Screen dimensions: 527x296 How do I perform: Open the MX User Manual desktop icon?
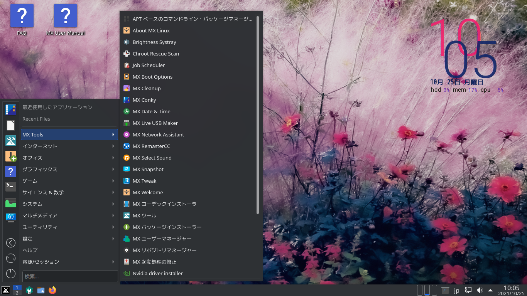pos(66,20)
